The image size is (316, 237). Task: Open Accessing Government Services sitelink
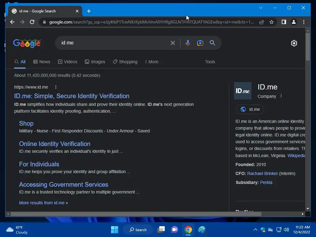64,185
